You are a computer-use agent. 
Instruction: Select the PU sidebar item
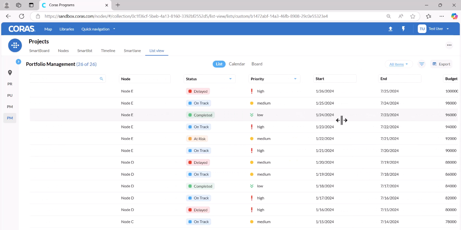pos(10,95)
